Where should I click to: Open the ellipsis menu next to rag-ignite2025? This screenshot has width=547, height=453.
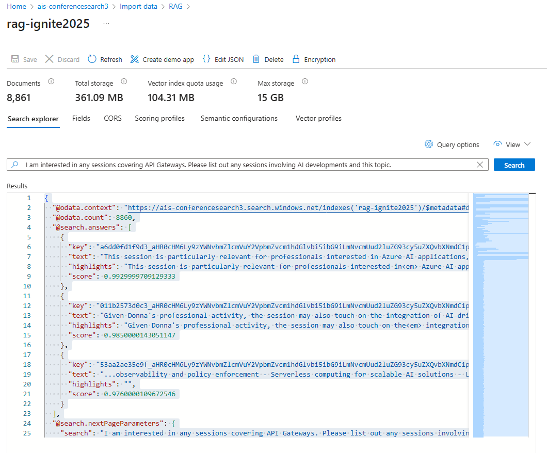pyautogui.click(x=106, y=25)
